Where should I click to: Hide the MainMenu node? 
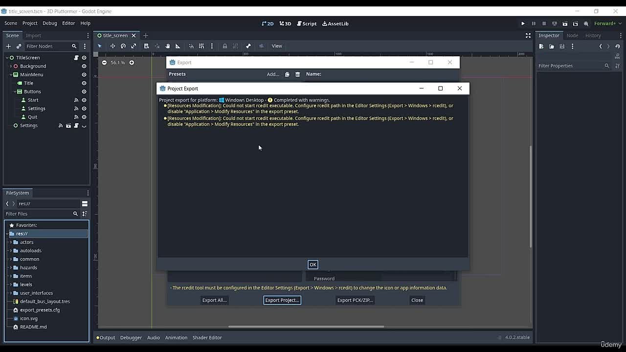click(84, 75)
